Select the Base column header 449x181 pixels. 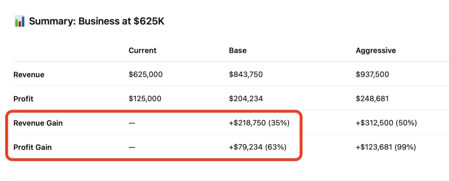click(x=238, y=50)
